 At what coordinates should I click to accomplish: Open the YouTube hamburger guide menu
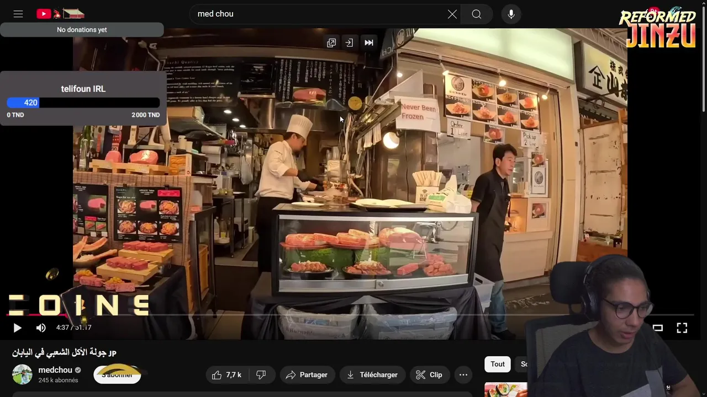pos(18,14)
